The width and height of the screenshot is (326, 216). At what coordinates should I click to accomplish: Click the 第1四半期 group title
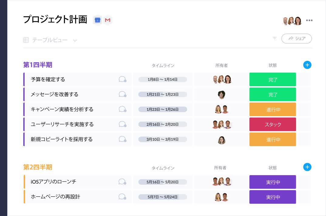tap(38, 65)
